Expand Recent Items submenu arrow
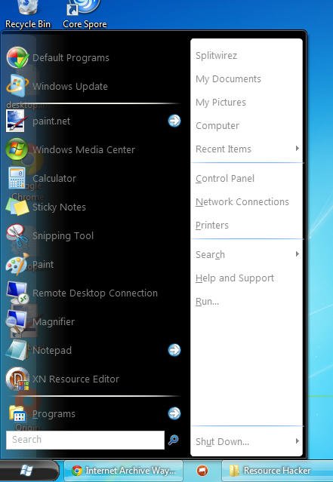Screen dimensions: 333x482 click(x=297, y=149)
